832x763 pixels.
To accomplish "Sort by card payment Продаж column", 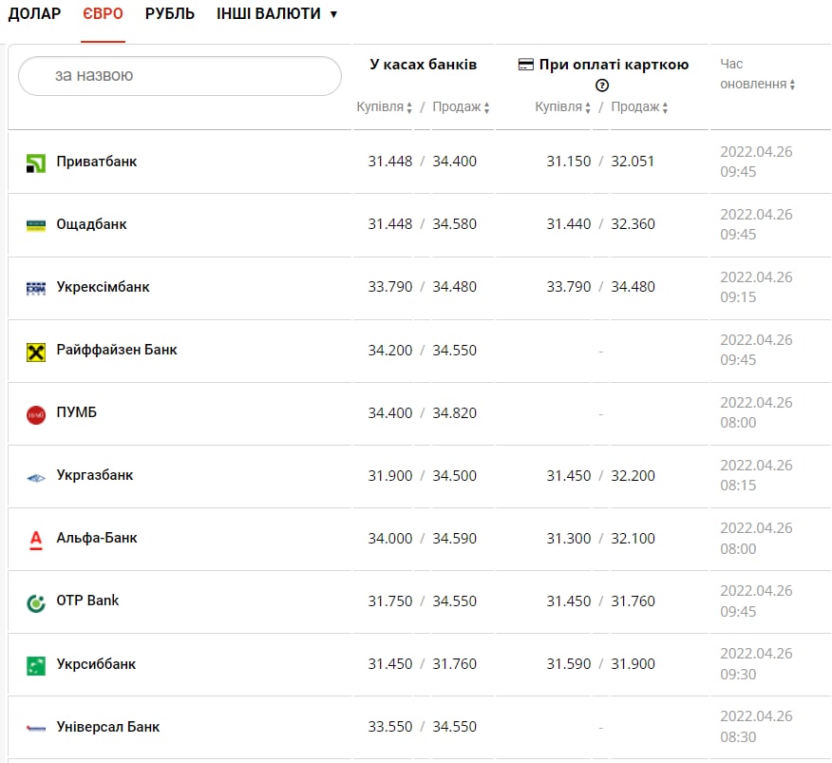I will coord(639,106).
